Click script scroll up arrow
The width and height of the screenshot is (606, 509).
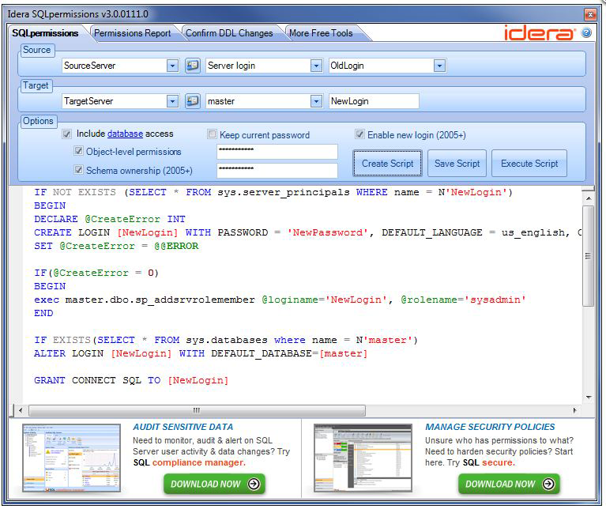tap(588, 198)
